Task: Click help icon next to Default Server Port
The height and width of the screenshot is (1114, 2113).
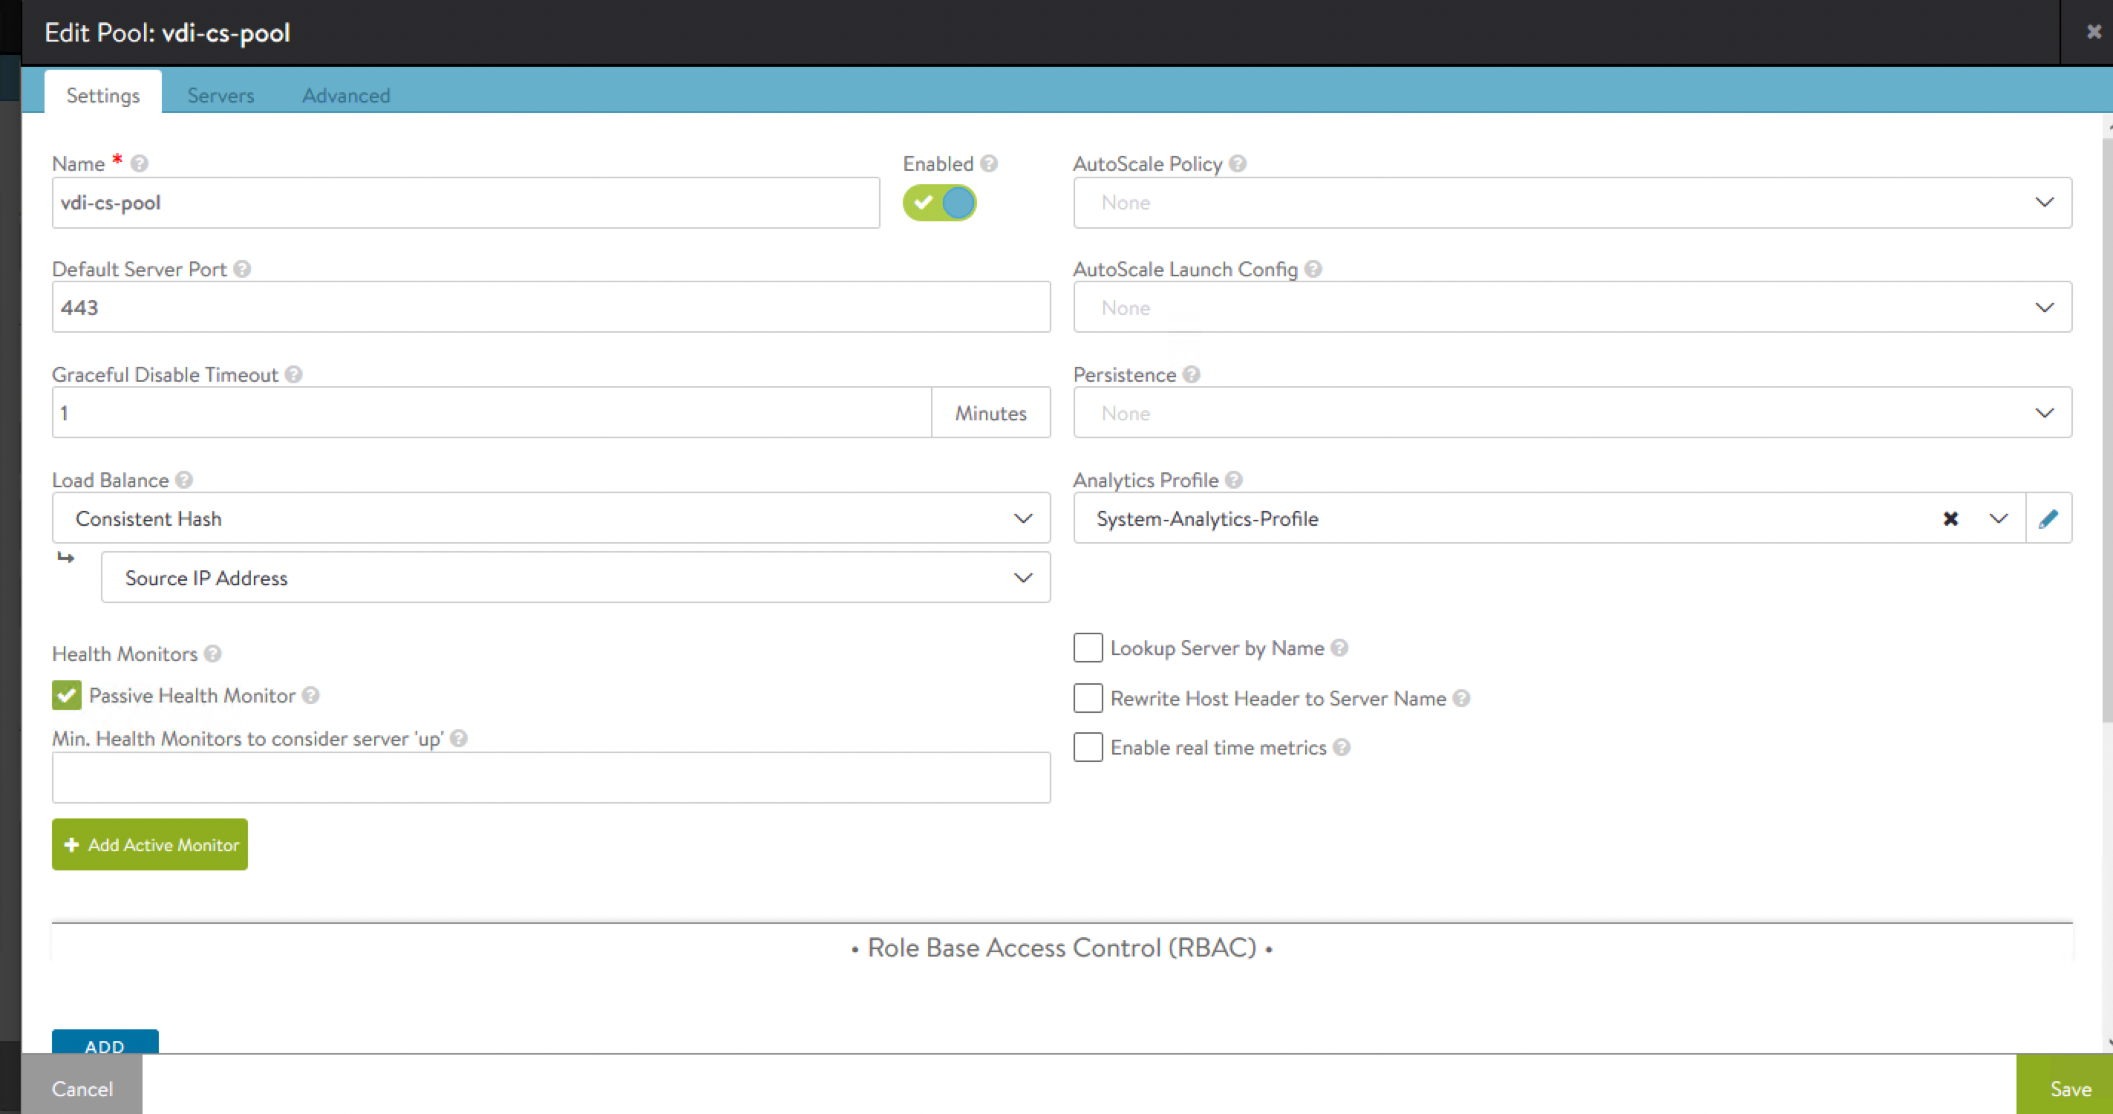Action: [x=242, y=269]
